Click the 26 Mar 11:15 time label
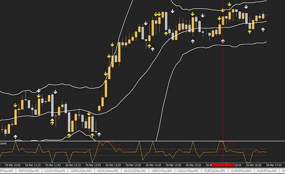 click(x=33, y=165)
